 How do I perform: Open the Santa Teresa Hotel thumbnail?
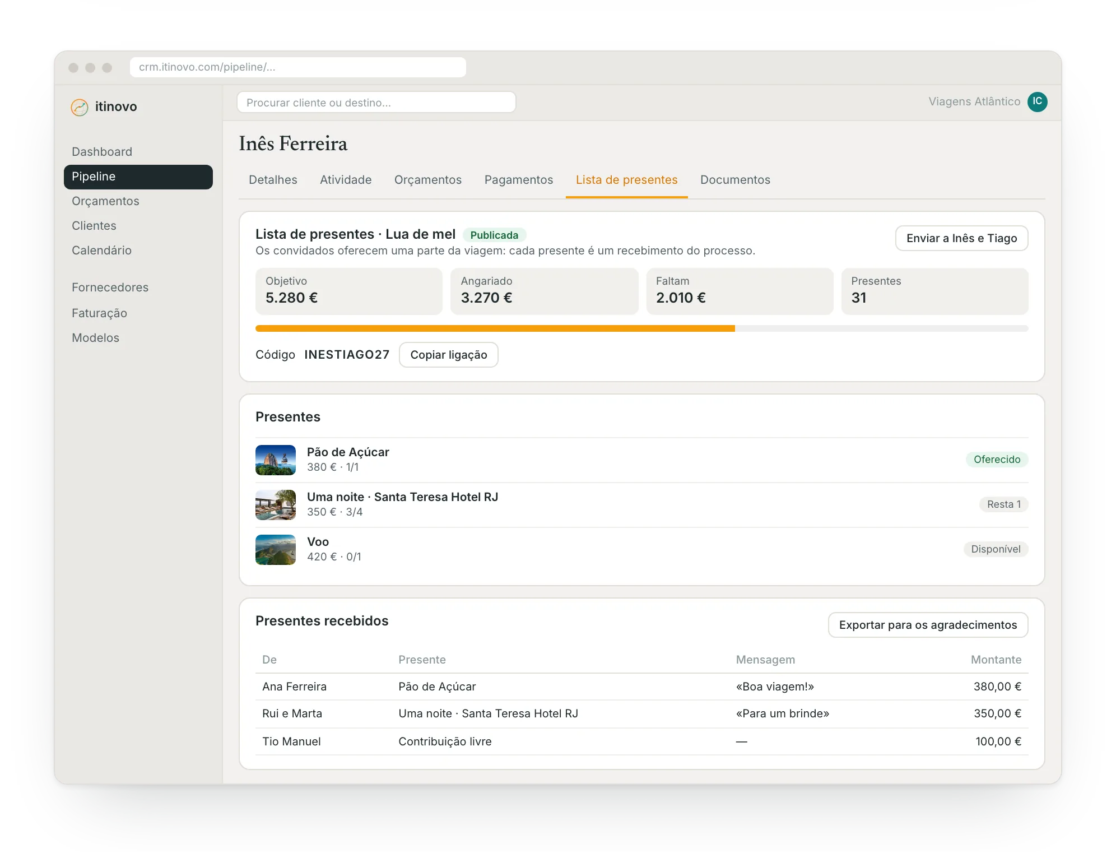pyautogui.click(x=276, y=504)
